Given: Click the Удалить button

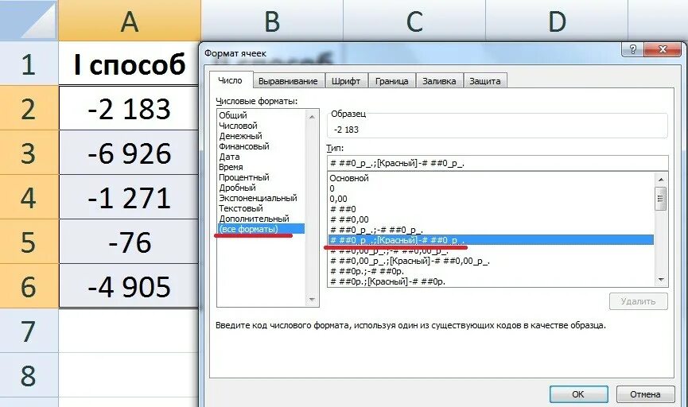Looking at the screenshot, I should pyautogui.click(x=639, y=301).
